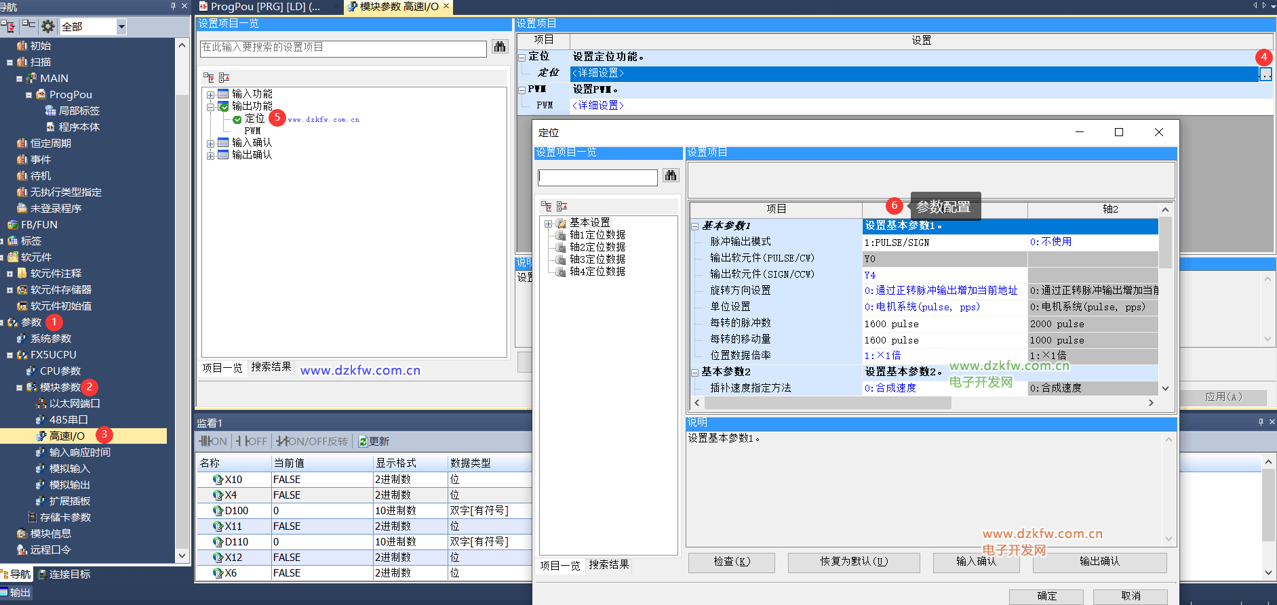The width and height of the screenshot is (1277, 605).
Task: Select the 高速I/O module parameter item
Action: pyautogui.click(x=66, y=436)
